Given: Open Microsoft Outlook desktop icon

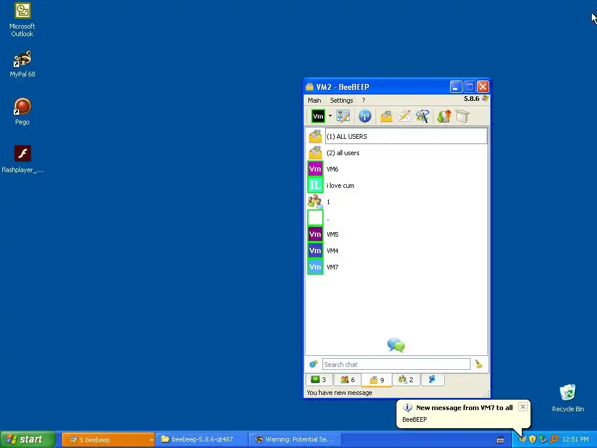Looking at the screenshot, I should tap(23, 19).
